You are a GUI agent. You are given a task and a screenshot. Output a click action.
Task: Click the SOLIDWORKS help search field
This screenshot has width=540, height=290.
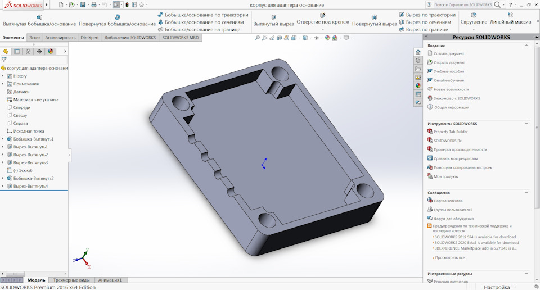pyautogui.click(x=463, y=5)
